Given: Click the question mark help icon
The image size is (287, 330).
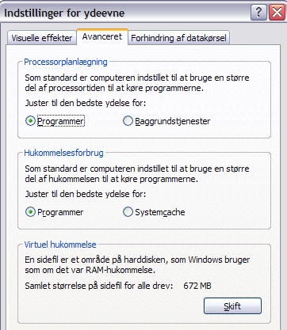Looking at the screenshot, I should (x=258, y=13).
